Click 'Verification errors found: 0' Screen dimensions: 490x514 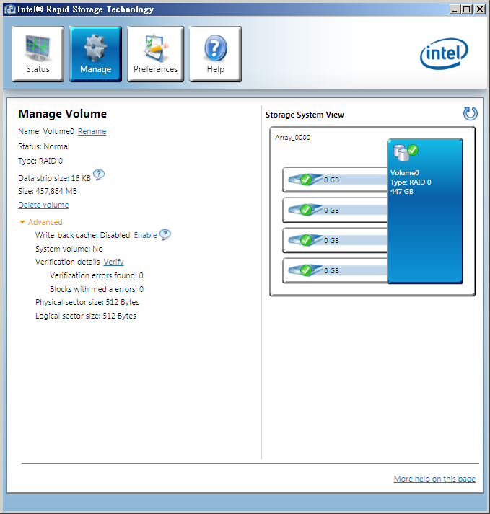(97, 275)
